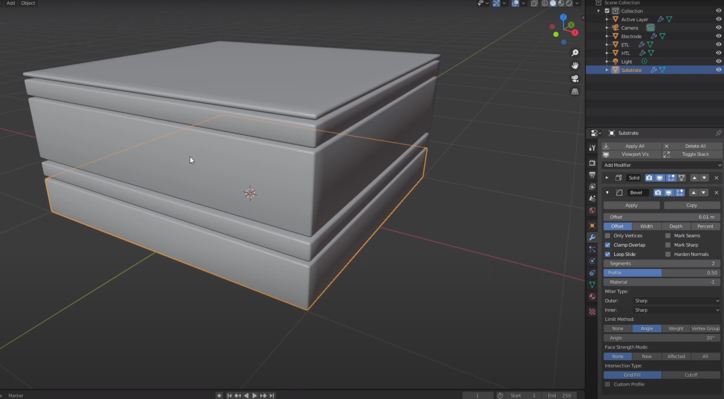Disable Loop Slide checkbox
Viewport: 724px width, 399px height.
[607, 254]
